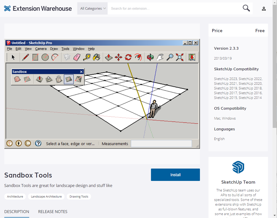Select the red Move arrows tool
This screenshot has height=218, width=277.
point(118,57)
